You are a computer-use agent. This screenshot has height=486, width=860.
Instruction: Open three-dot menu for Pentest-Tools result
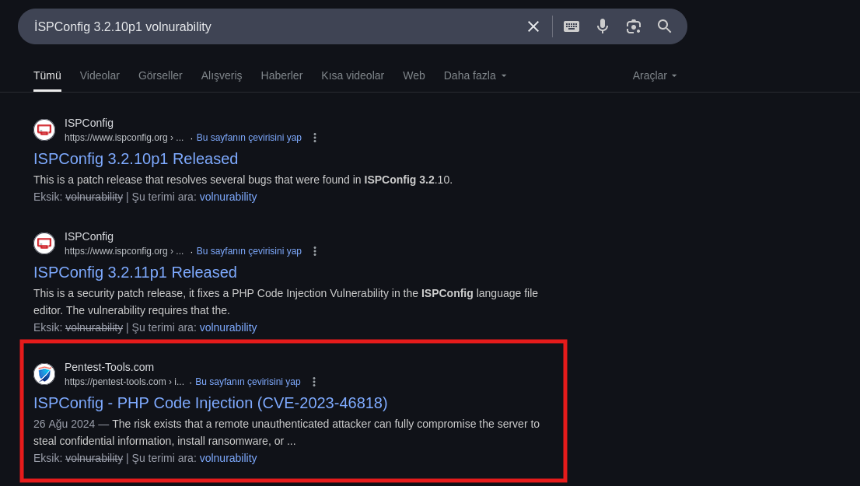[314, 382]
